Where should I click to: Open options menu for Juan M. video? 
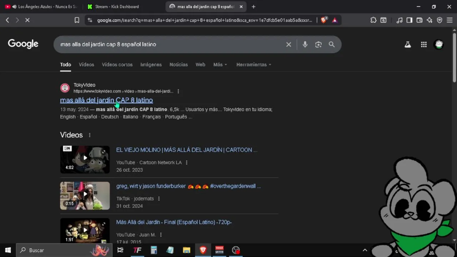click(x=161, y=235)
